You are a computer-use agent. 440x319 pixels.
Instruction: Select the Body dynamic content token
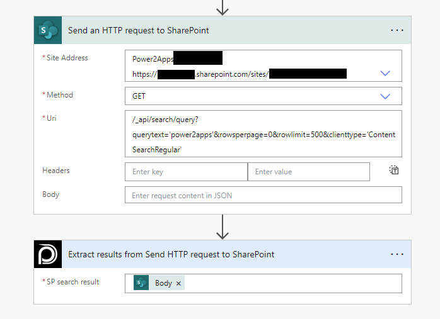(x=163, y=283)
